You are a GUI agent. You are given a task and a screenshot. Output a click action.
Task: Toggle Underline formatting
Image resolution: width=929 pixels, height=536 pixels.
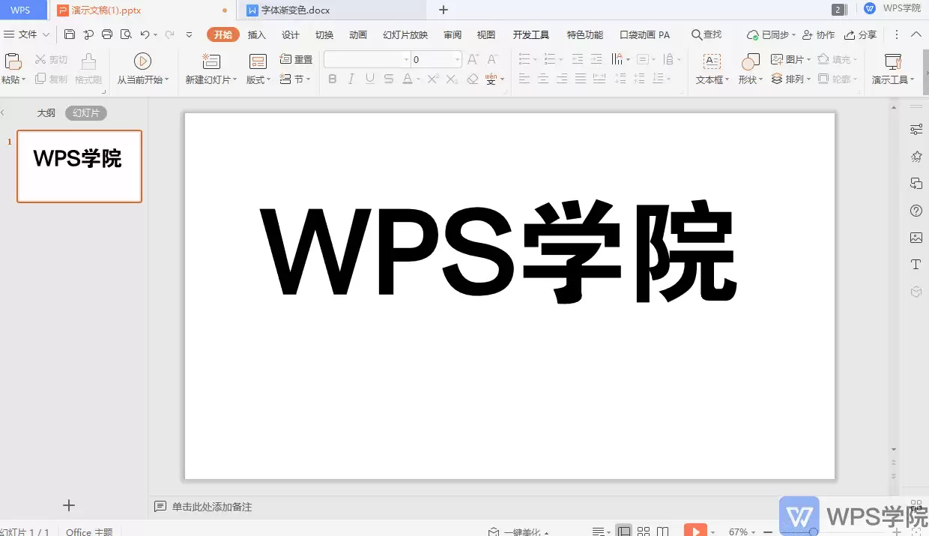coord(370,79)
